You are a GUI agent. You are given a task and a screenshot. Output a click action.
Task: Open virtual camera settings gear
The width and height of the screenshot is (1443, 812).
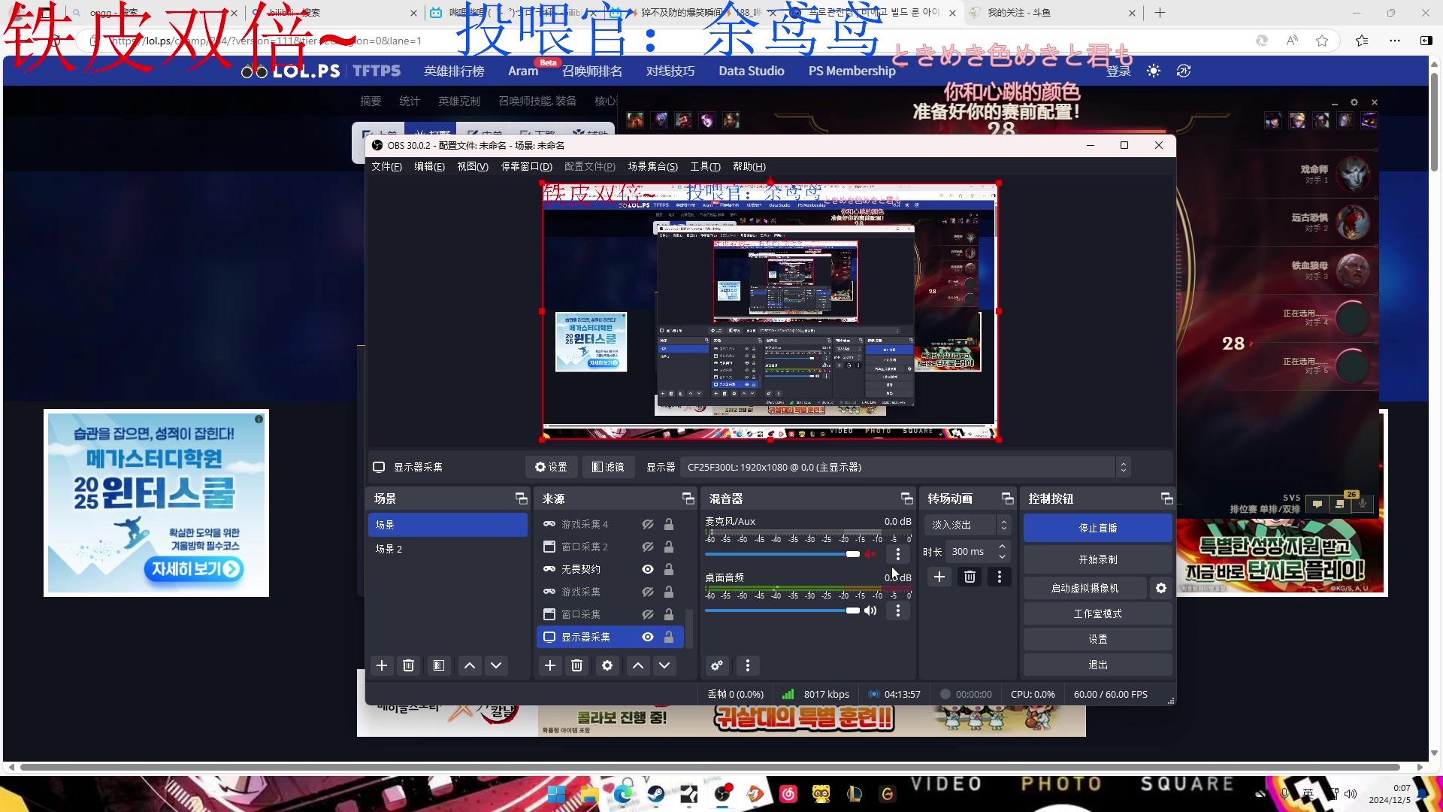click(x=1161, y=588)
